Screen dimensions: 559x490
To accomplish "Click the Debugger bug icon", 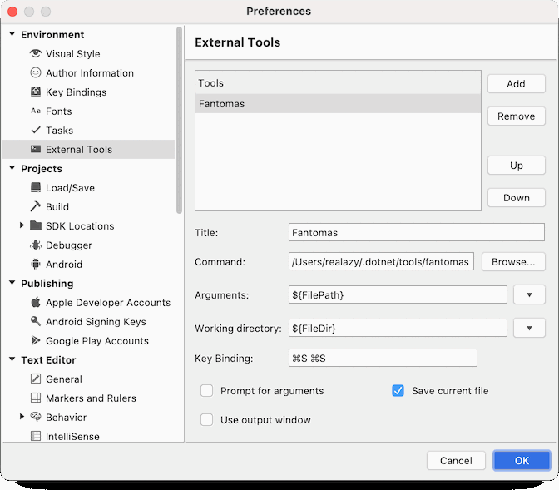I will pos(36,245).
